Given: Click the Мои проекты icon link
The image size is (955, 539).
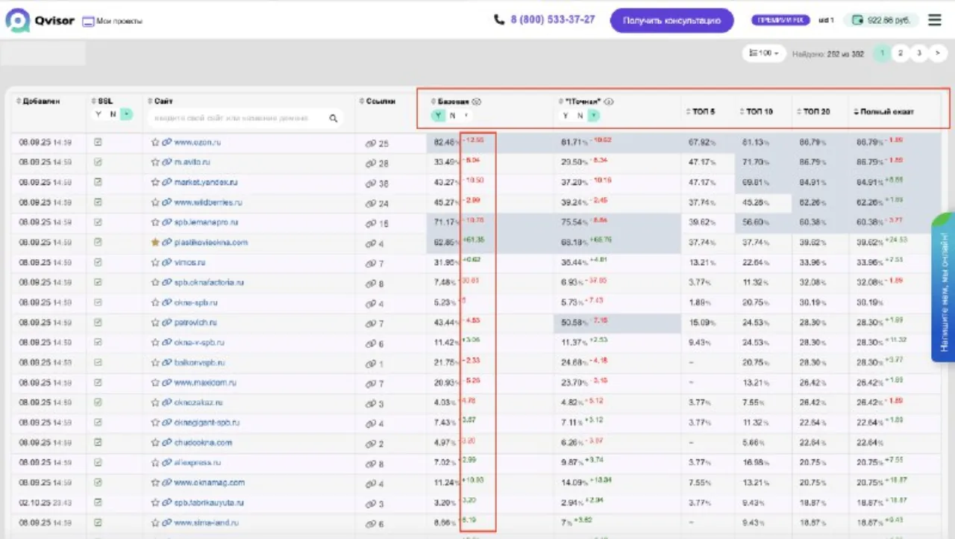Looking at the screenshot, I should (x=112, y=21).
